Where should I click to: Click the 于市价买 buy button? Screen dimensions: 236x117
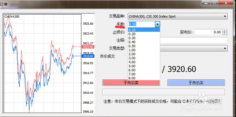tap(196, 83)
